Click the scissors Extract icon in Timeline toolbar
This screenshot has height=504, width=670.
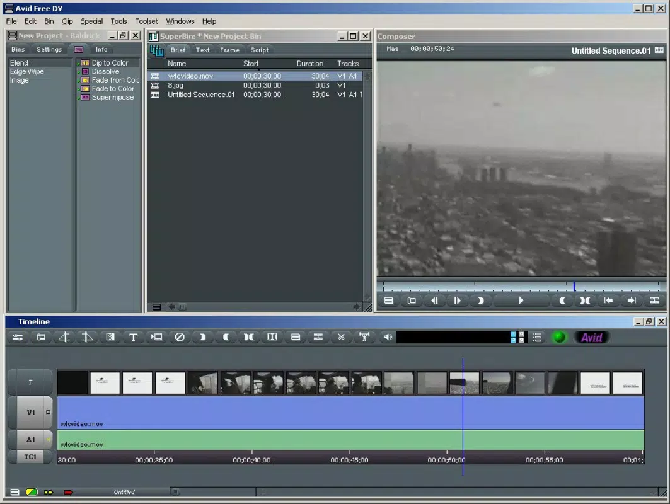341,338
